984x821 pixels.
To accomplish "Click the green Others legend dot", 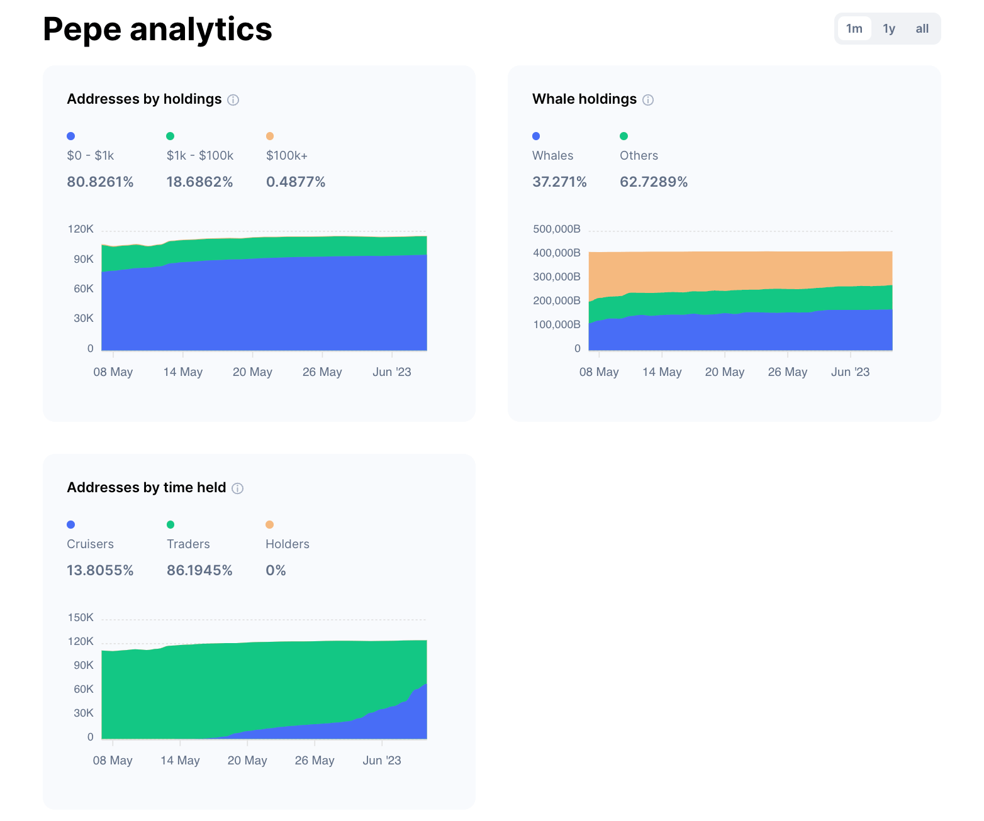I will pyautogui.click(x=623, y=136).
